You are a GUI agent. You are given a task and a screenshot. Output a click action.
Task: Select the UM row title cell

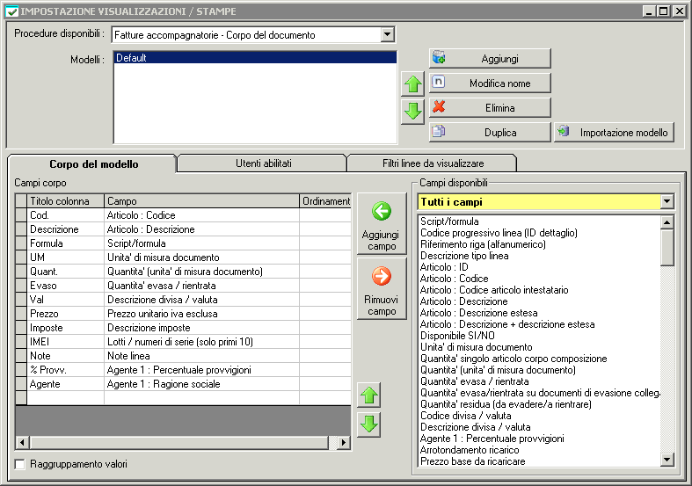pos(66,258)
